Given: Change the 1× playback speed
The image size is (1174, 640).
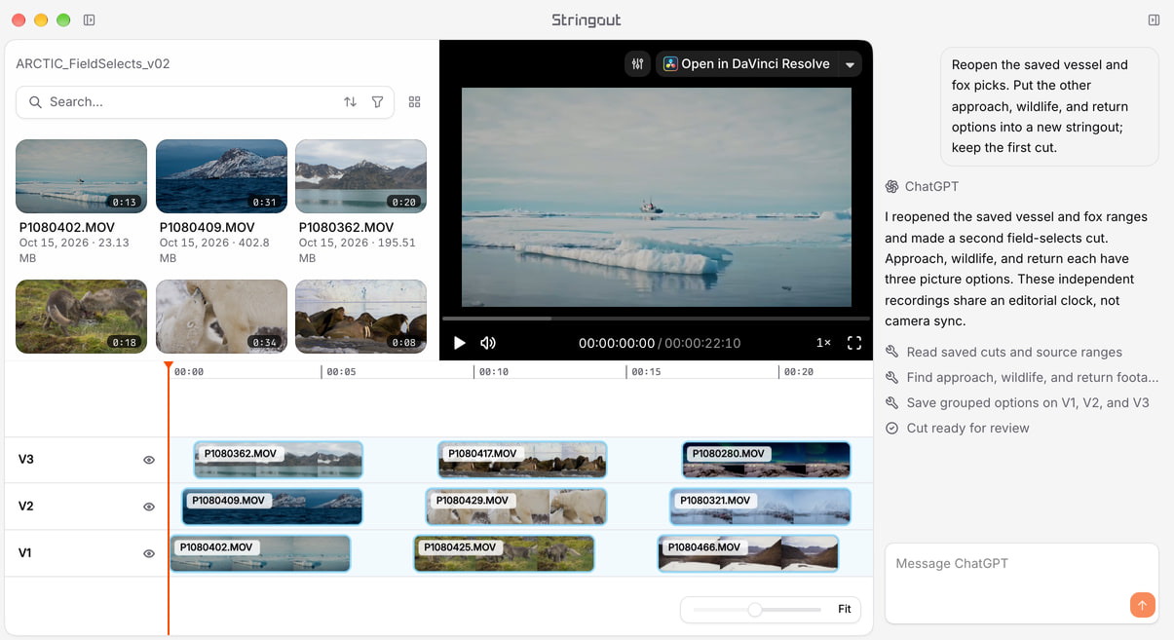Looking at the screenshot, I should 823,343.
